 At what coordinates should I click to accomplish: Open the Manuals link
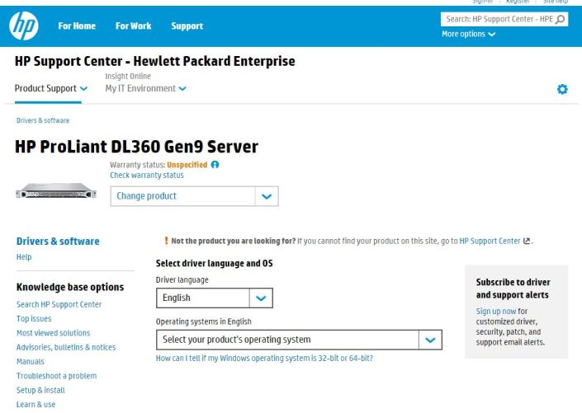pyautogui.click(x=30, y=361)
